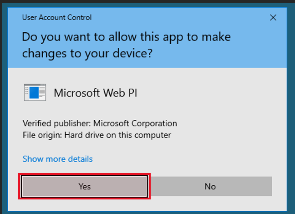Select the File origin line
The width and height of the screenshot is (295, 214).
[x=97, y=135]
